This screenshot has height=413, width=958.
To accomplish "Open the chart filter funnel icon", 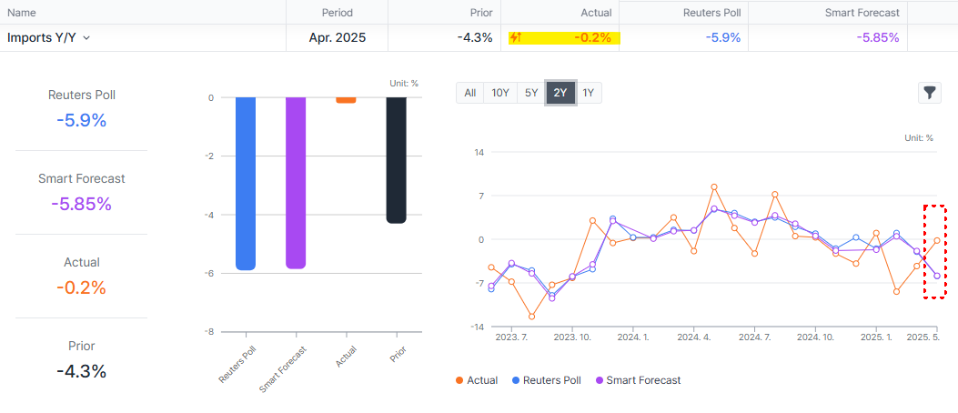I will point(929,92).
